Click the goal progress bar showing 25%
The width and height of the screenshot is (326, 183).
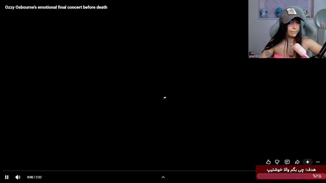click(291, 176)
